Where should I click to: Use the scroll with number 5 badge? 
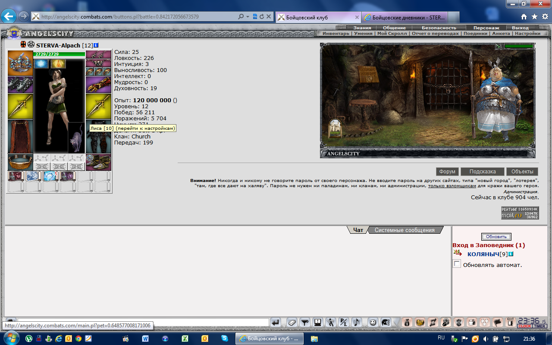(x=50, y=176)
